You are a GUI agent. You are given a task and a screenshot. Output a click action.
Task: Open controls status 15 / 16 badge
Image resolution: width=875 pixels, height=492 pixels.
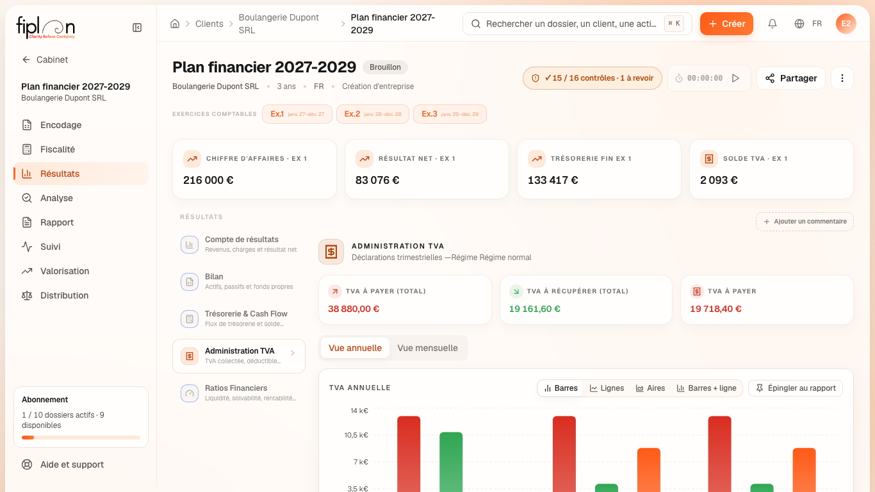[593, 78]
